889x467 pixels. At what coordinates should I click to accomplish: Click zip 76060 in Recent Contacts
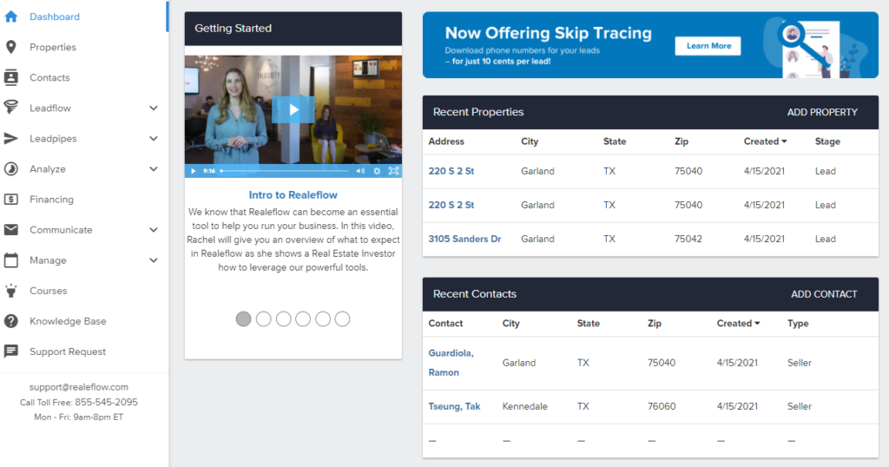[662, 406]
